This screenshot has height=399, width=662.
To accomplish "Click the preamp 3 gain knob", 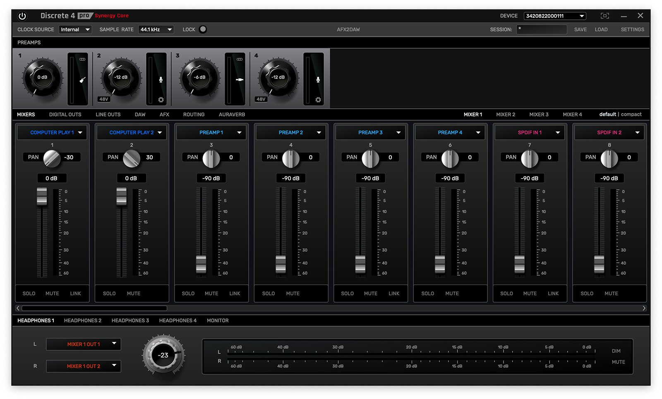I will tap(199, 77).
